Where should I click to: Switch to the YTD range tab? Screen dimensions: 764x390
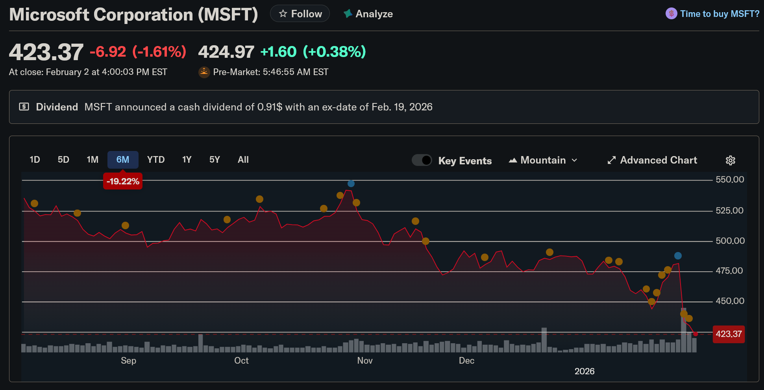click(x=155, y=160)
